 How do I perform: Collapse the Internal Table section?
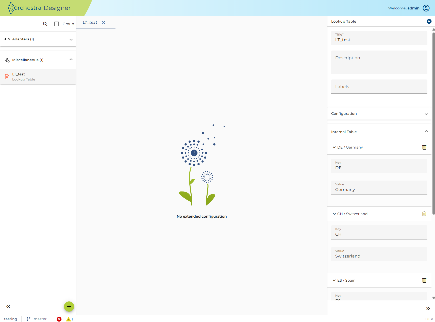point(379,132)
